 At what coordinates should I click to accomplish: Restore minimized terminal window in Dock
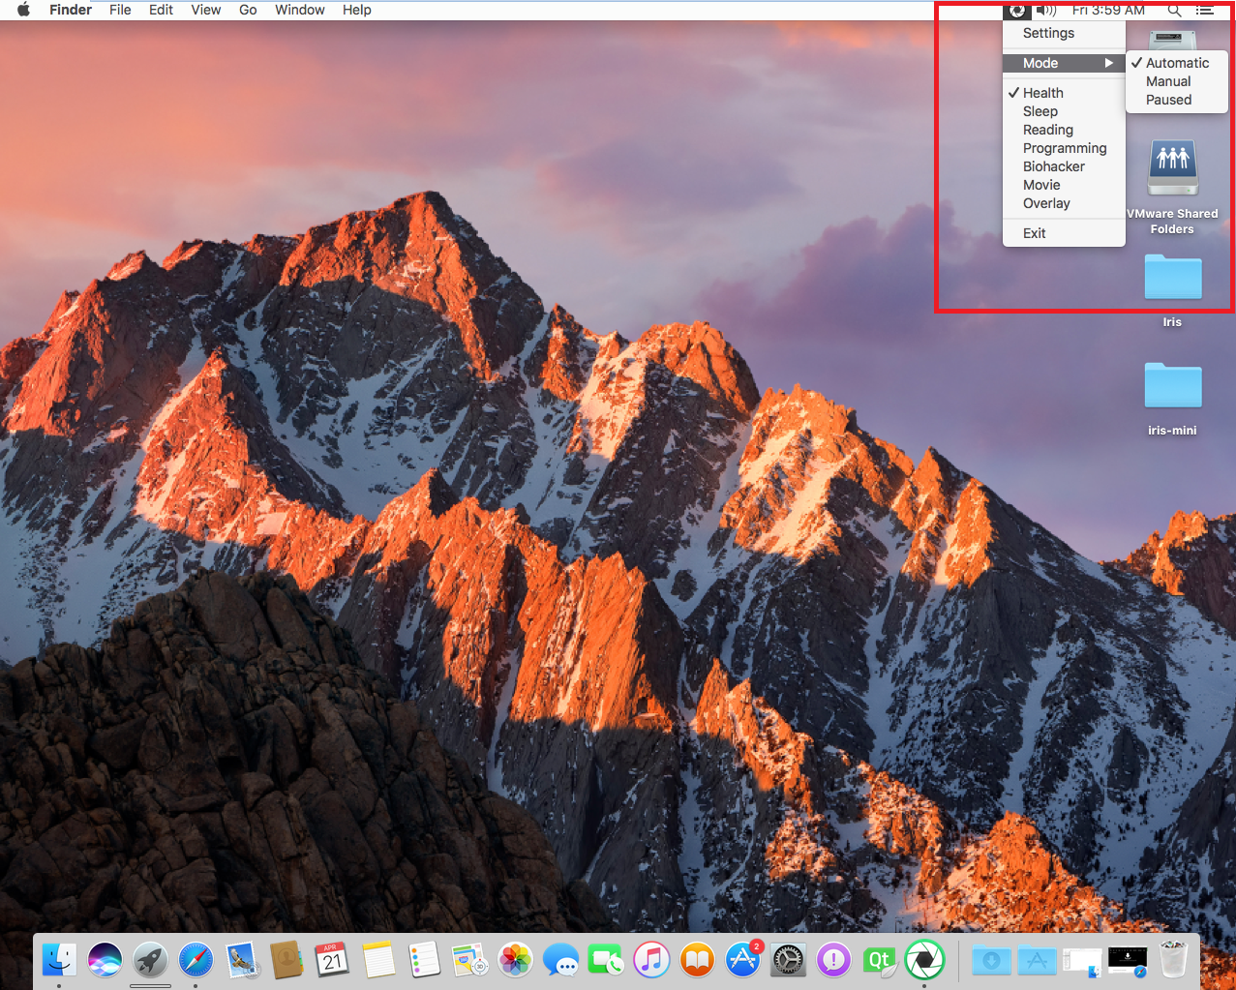pyautogui.click(x=1128, y=960)
